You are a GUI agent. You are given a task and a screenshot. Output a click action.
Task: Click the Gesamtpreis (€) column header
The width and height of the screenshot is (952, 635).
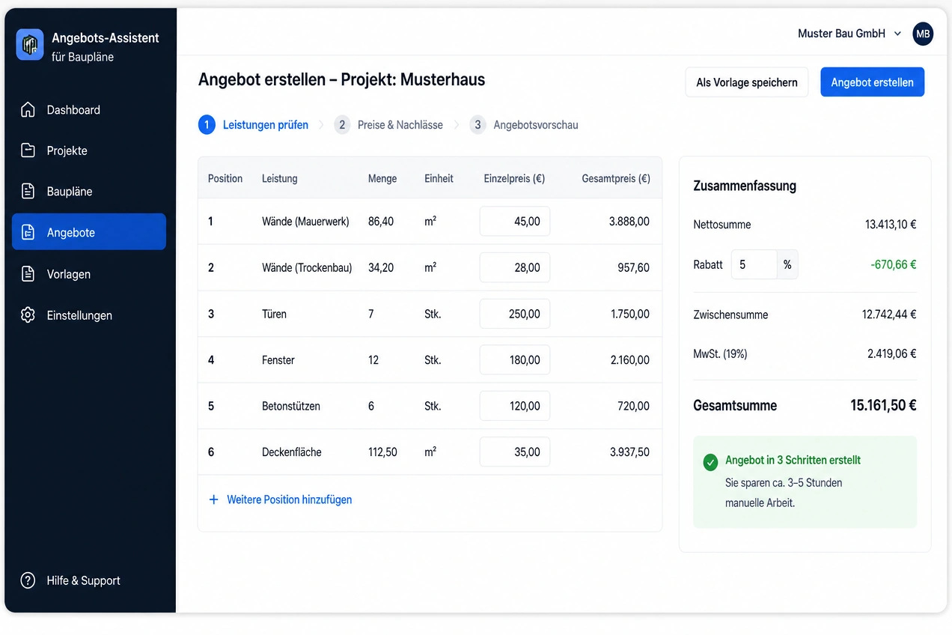pos(616,179)
